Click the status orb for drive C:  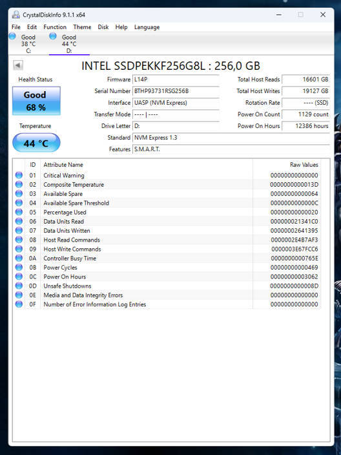point(12,36)
